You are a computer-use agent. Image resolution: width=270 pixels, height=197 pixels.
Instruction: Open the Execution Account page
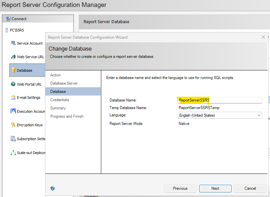(x=31, y=111)
